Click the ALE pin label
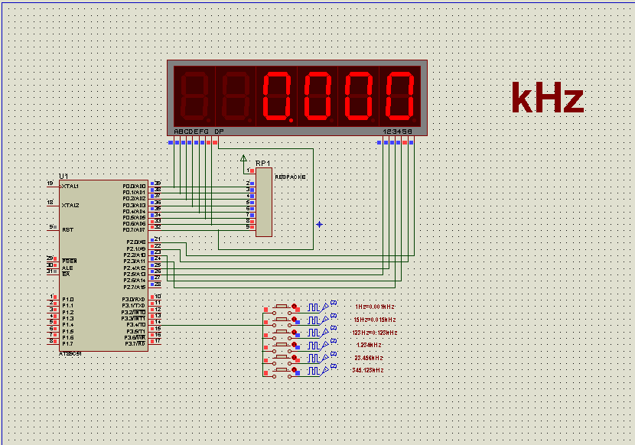The image size is (635, 445). pos(67,268)
